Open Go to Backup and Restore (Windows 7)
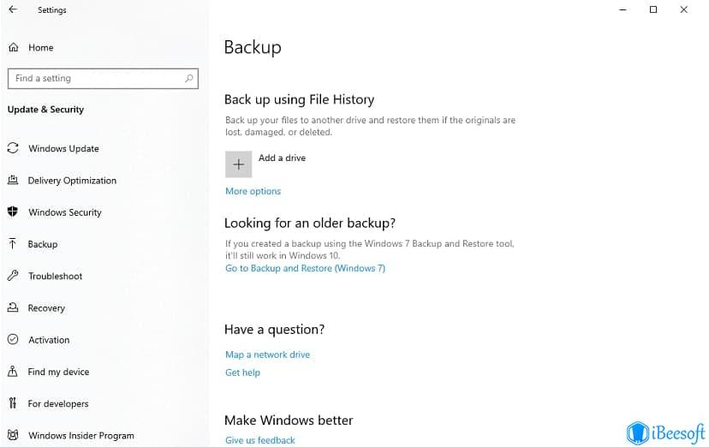709x447 pixels. click(x=305, y=268)
